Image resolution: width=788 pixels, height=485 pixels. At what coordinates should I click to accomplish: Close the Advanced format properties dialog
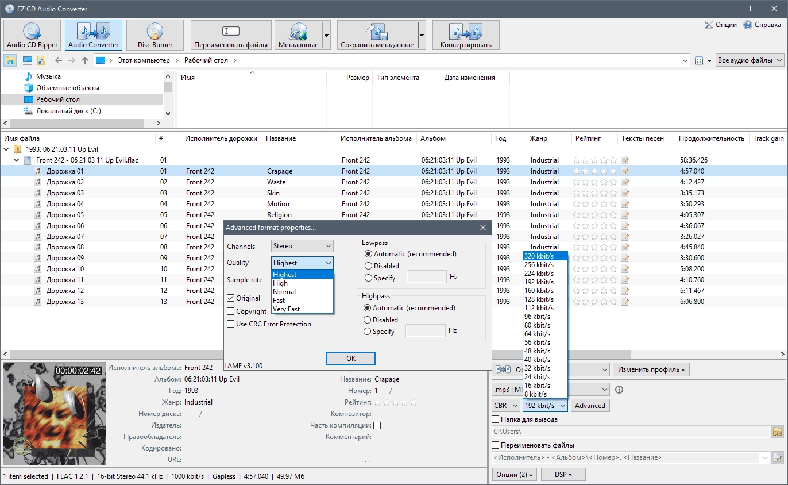click(x=483, y=228)
